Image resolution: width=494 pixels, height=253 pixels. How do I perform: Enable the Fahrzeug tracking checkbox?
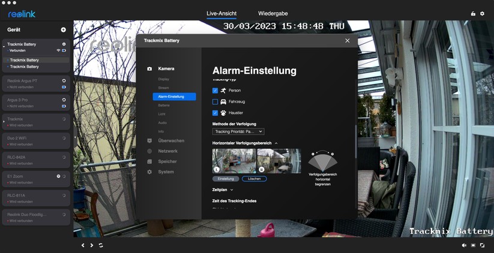(x=215, y=102)
